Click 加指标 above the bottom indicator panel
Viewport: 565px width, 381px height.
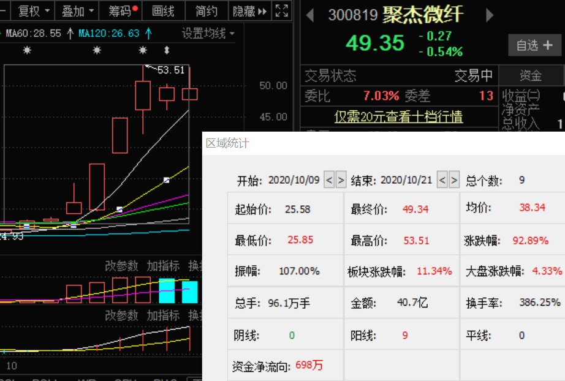(x=163, y=315)
